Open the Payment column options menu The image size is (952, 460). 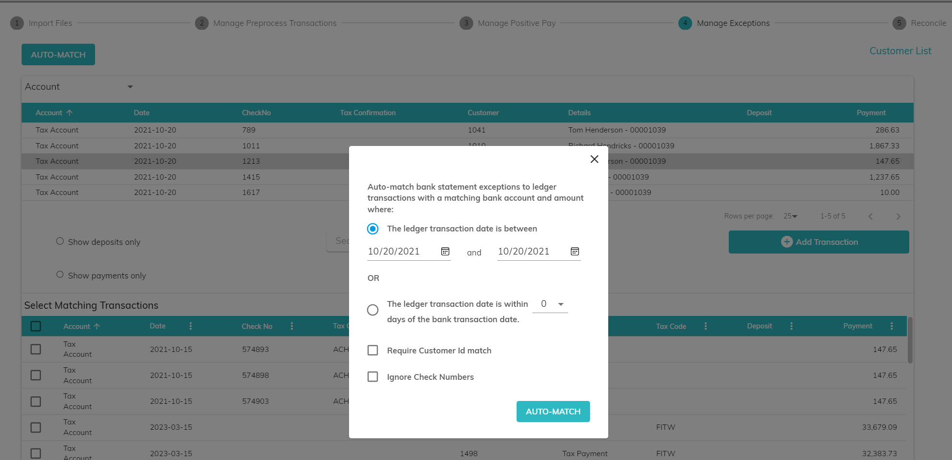coord(892,326)
